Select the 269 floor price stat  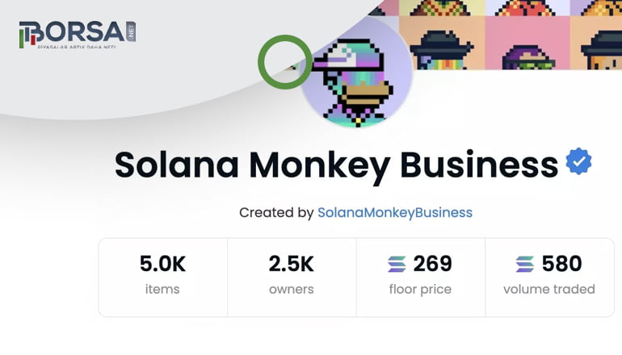421,278
